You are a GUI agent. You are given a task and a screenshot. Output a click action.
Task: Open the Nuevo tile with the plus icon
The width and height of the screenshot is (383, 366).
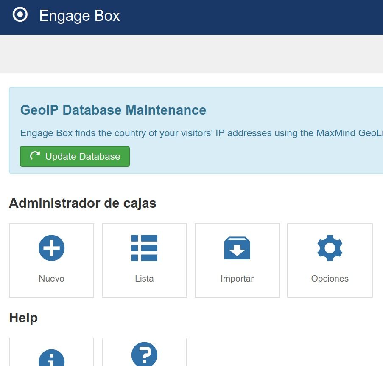tap(52, 260)
